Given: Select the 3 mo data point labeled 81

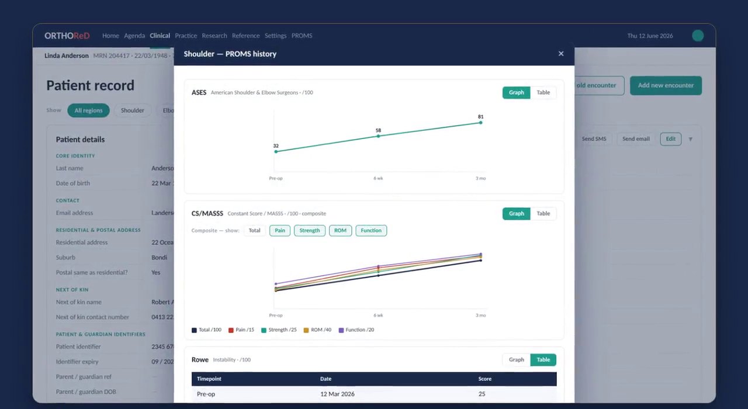Looking at the screenshot, I should [x=480, y=122].
